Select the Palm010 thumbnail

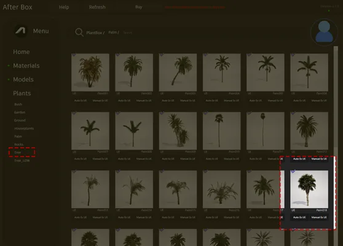point(221,131)
